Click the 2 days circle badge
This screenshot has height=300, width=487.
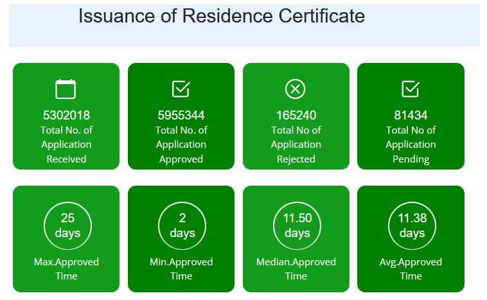182,225
